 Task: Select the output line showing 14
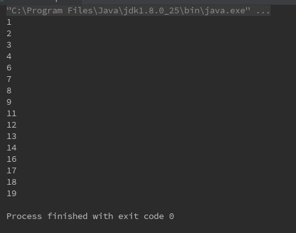11,148
